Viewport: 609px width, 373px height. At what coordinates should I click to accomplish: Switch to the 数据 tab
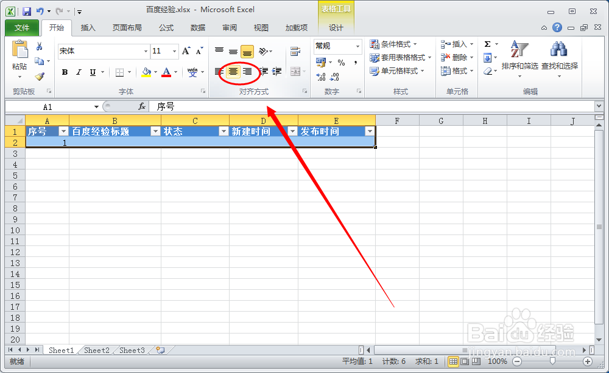198,27
